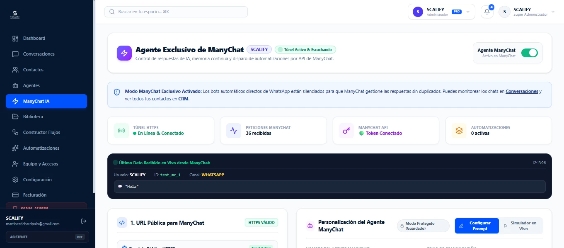Click 'En Línea & Conectado' status text

161,134
